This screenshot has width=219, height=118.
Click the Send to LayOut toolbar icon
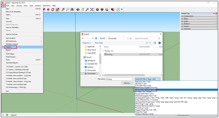(107, 10)
